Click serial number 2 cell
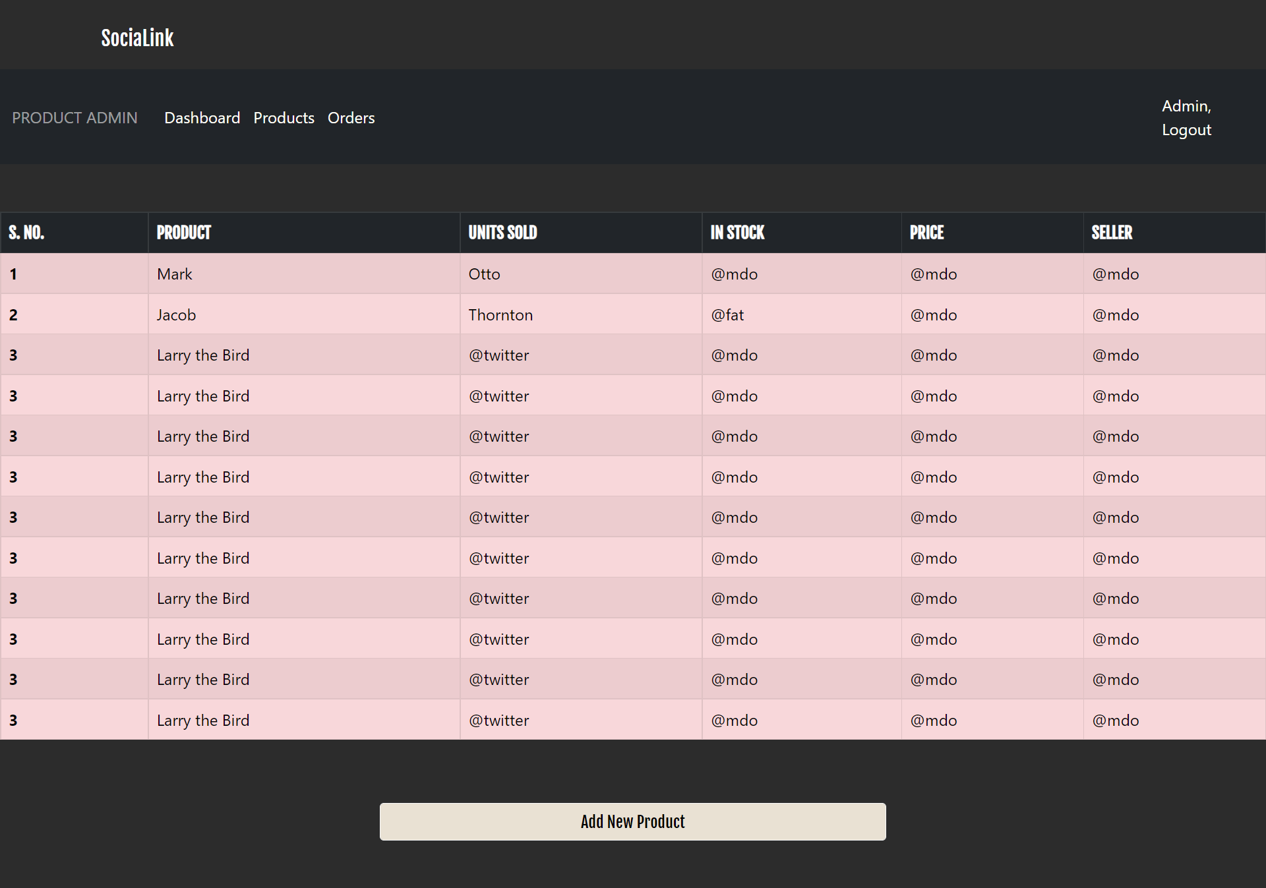1266x888 pixels. click(x=13, y=315)
